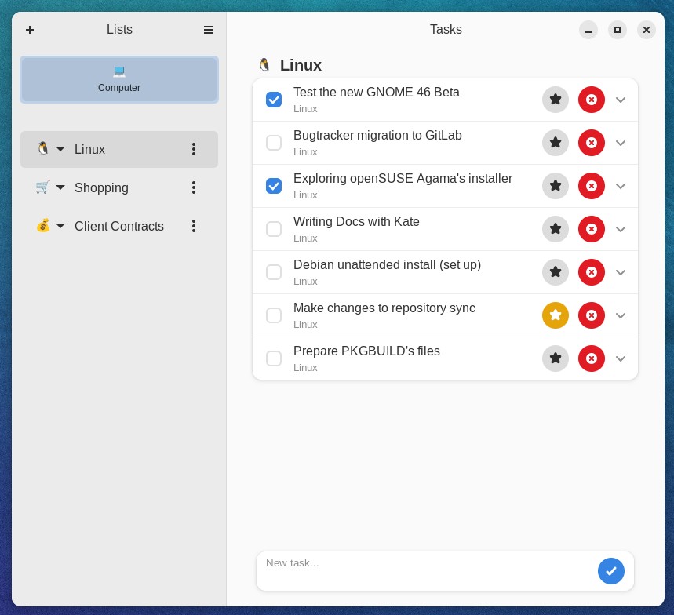Click the money bag icon in sidebar
This screenshot has height=615, width=674.
tap(43, 225)
